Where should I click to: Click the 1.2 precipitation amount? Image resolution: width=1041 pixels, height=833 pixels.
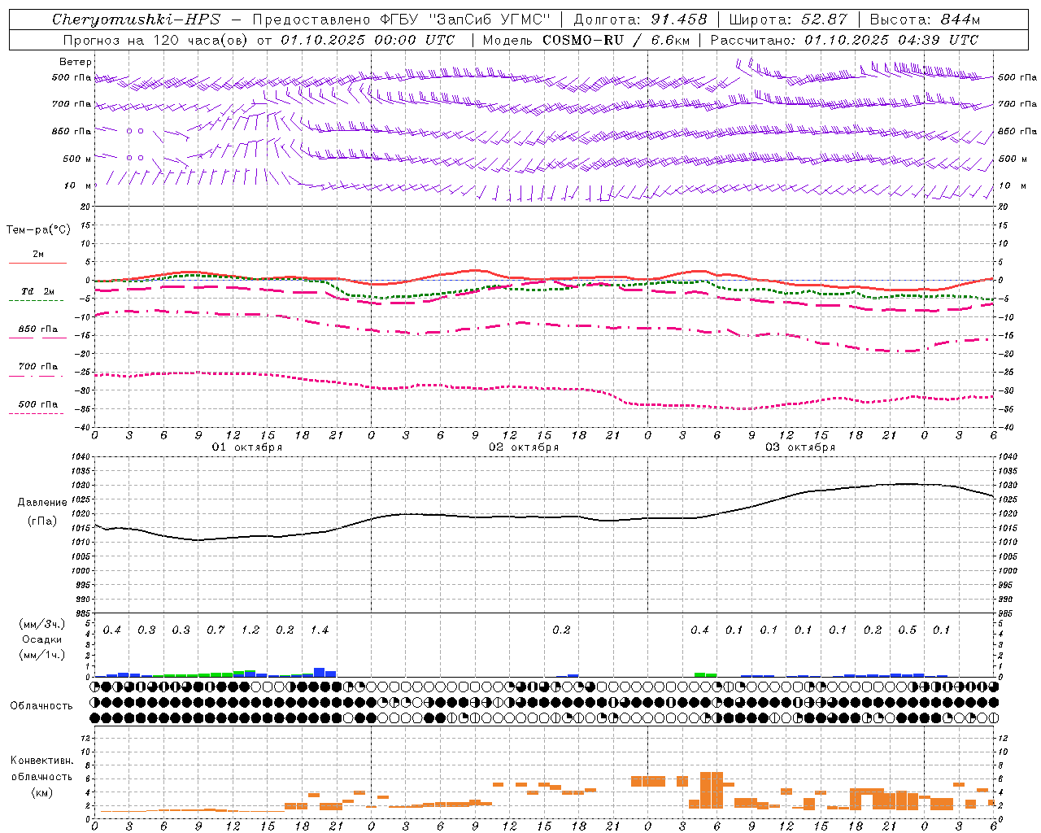[x=250, y=630]
